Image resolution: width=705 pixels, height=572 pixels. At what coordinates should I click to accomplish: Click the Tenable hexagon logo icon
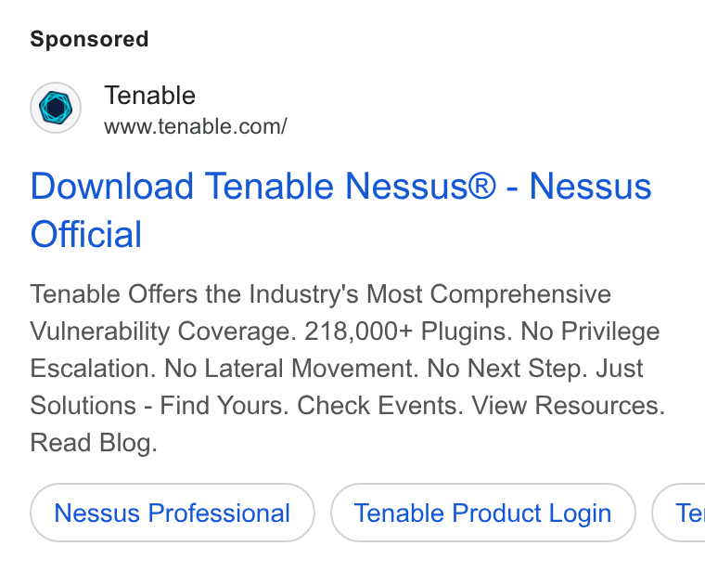click(56, 108)
